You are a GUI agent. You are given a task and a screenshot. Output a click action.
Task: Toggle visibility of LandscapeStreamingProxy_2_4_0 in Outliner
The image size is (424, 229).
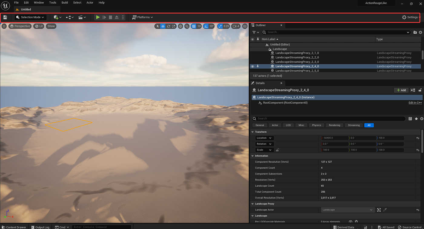(252, 66)
